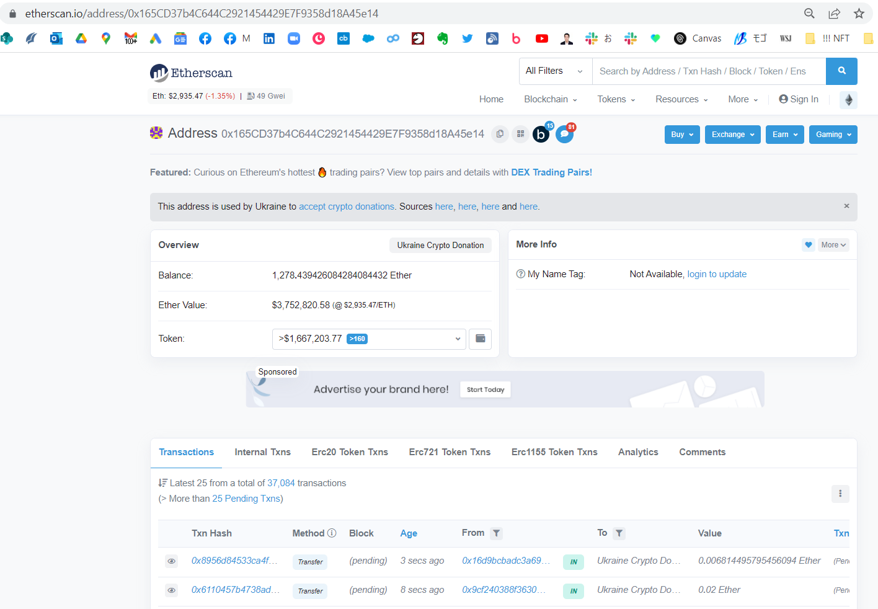Open the Ethereum network selector icon

[x=849, y=100]
